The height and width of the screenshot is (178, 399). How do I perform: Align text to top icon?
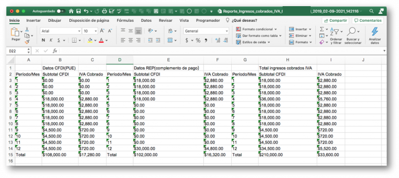123,31
